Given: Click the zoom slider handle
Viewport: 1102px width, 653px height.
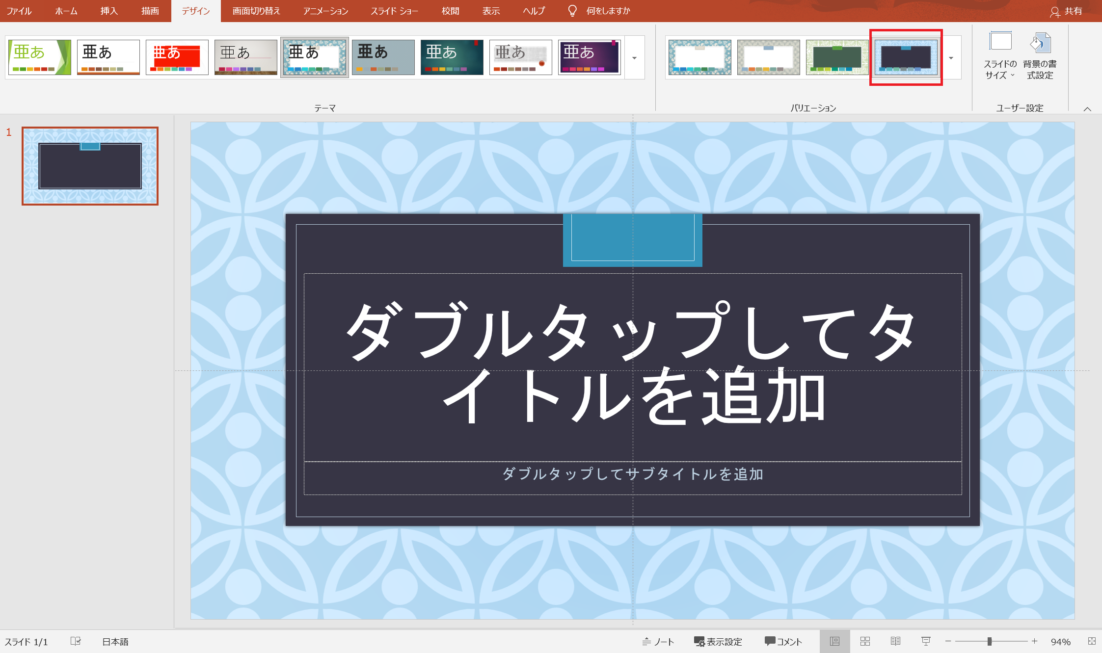Looking at the screenshot, I should [990, 641].
